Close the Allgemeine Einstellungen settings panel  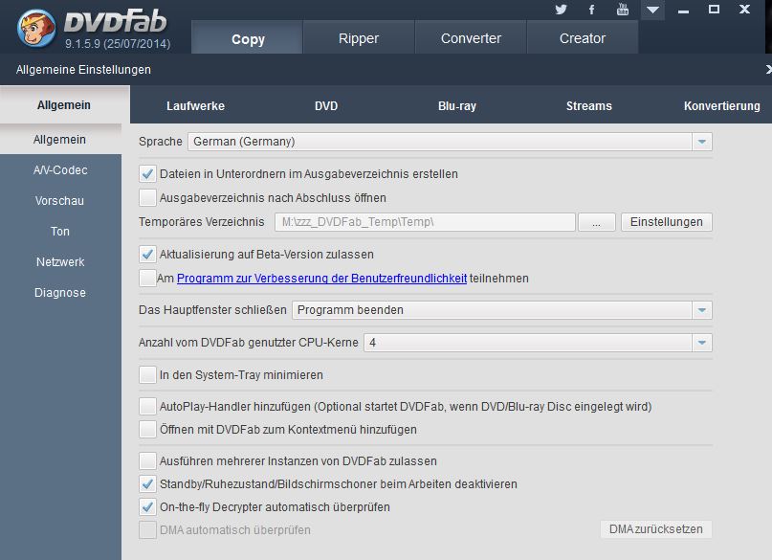pyautogui.click(x=767, y=70)
